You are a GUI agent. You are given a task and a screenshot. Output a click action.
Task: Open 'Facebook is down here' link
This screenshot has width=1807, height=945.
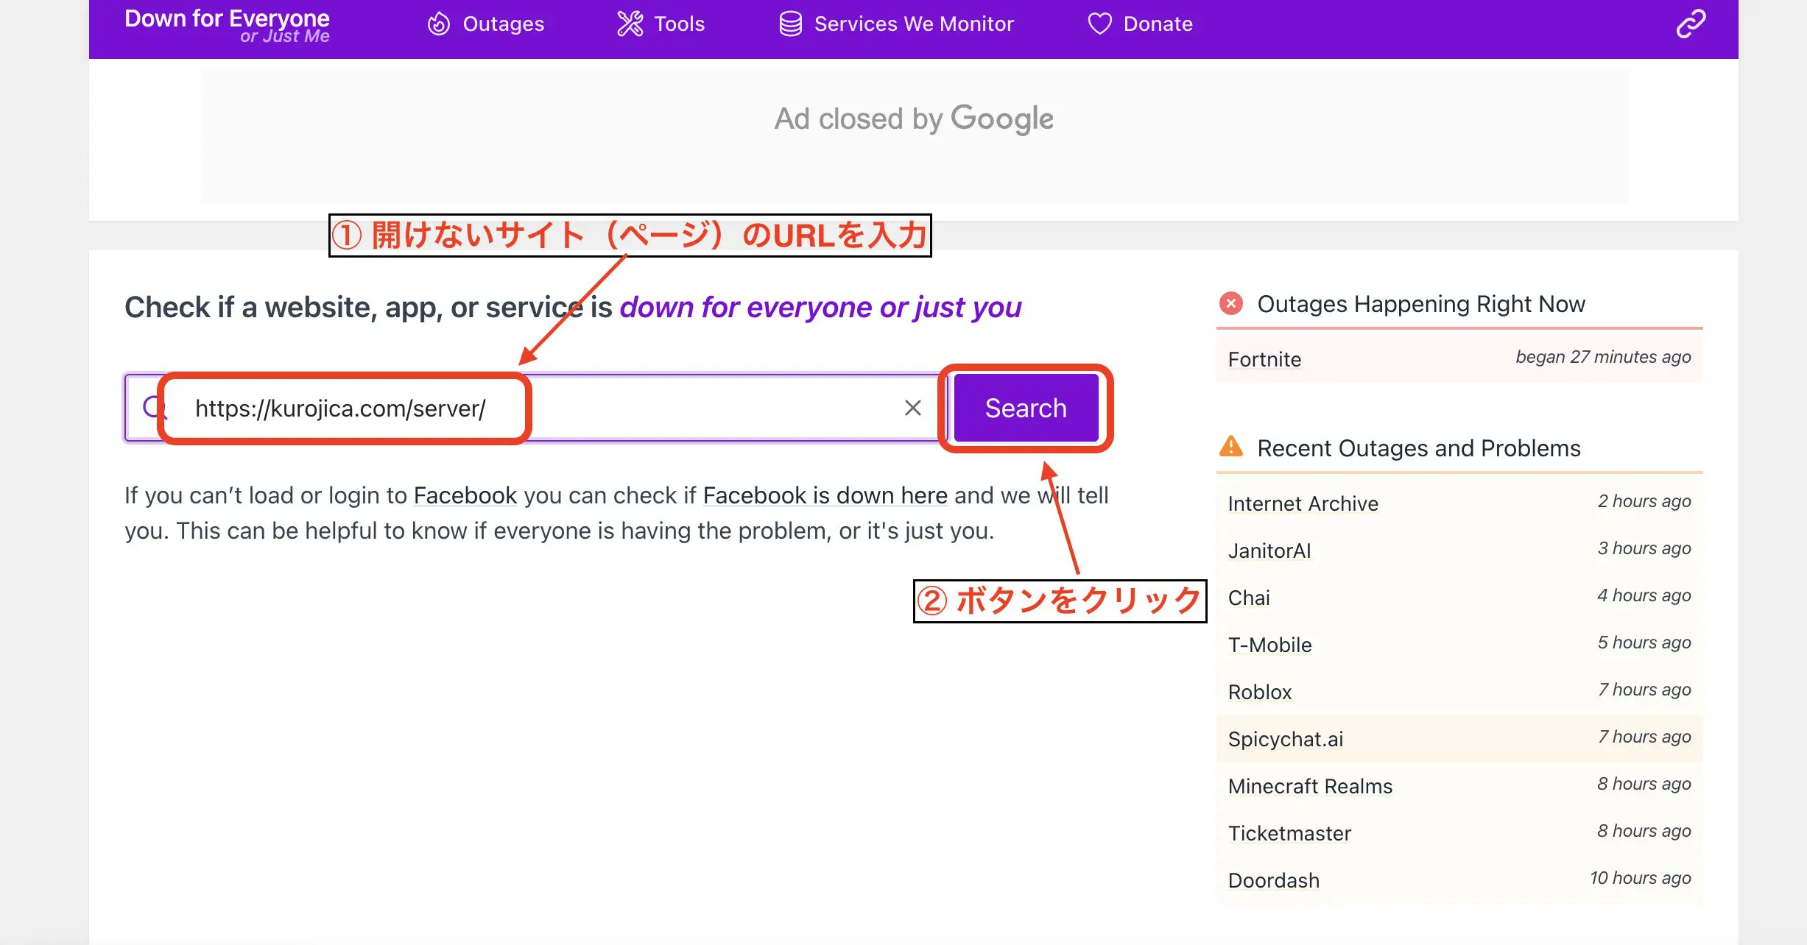point(825,495)
